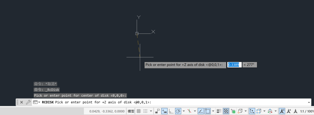The image size is (314, 115).
Task: Toggle lineweight display icon
Action: [219, 111]
